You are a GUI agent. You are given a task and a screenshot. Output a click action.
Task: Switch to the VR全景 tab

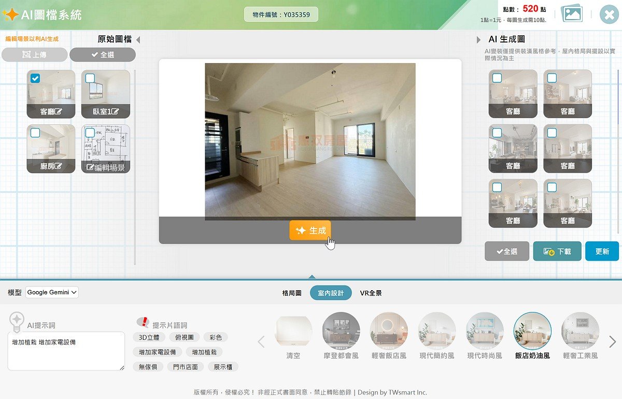coord(371,293)
